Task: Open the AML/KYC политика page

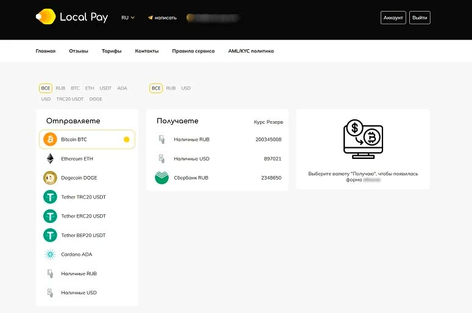Action: 251,51
